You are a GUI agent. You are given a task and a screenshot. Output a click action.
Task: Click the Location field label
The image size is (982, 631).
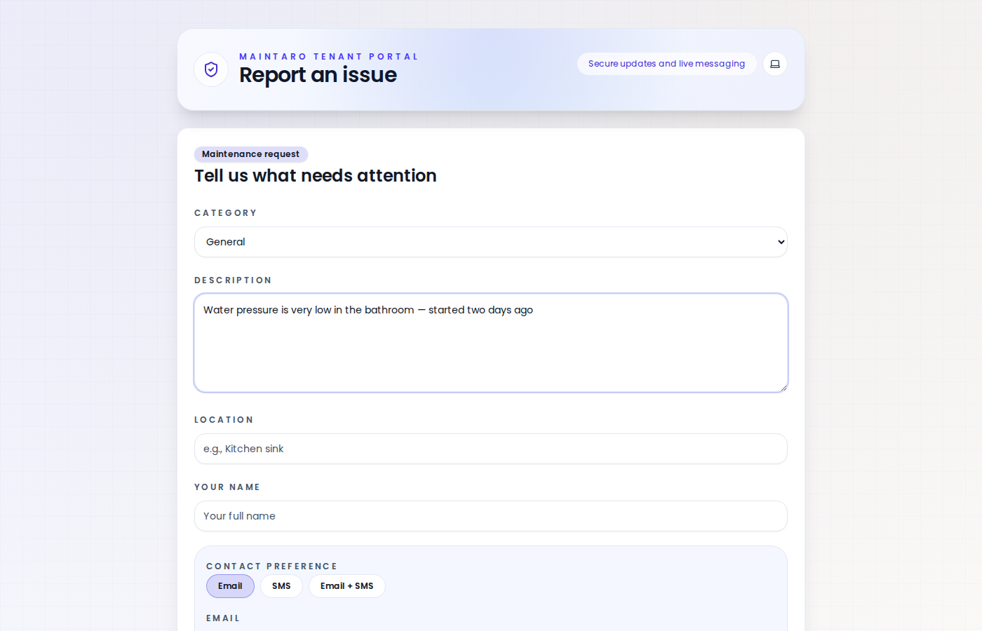point(224,420)
